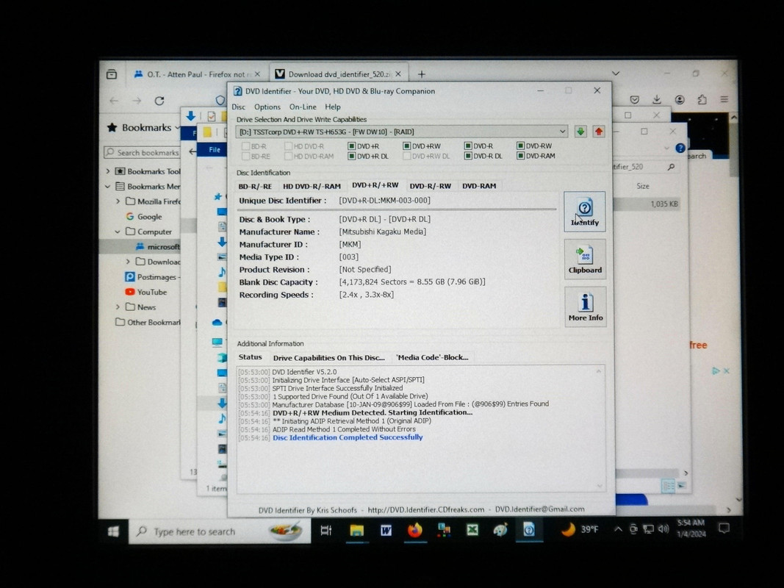Open the Help menu

[333, 107]
